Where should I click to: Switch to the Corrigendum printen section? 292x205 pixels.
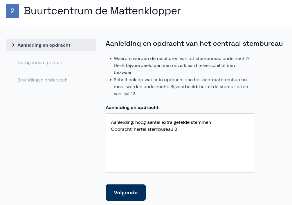click(x=40, y=62)
